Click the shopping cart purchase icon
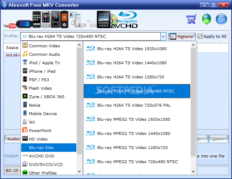This screenshot has width=232, height=179. pos(191,19)
